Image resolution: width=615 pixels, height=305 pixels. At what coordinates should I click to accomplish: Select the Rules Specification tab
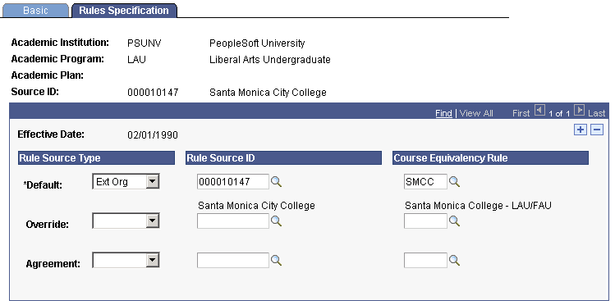pyautogui.click(x=124, y=11)
